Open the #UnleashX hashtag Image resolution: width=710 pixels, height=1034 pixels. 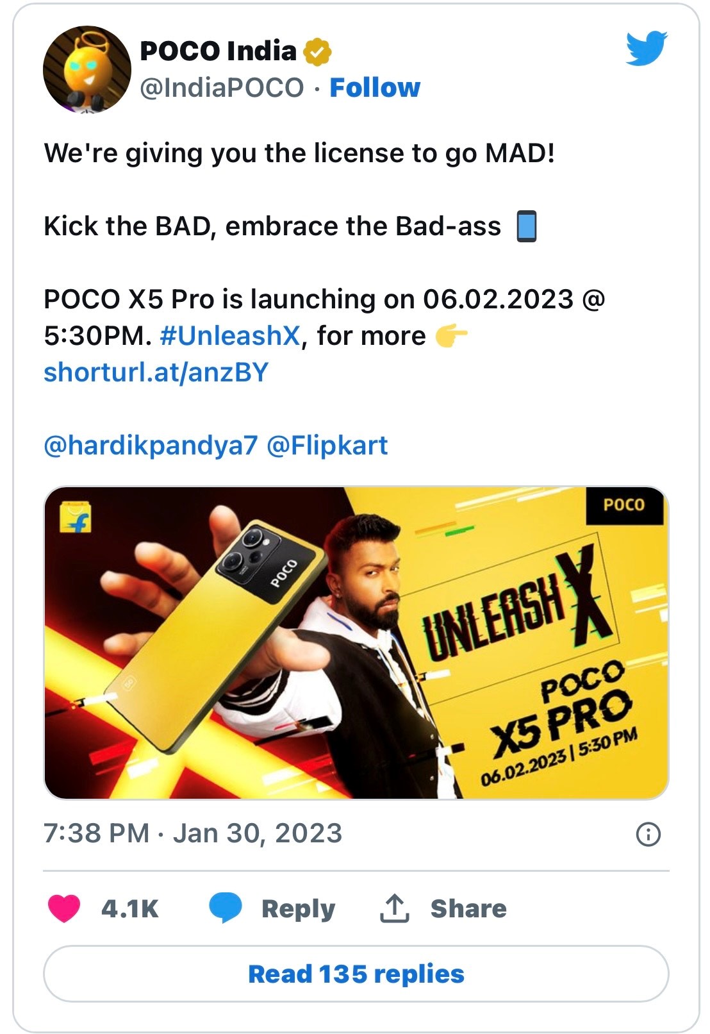229,336
